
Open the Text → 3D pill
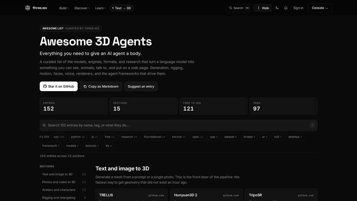122,8
